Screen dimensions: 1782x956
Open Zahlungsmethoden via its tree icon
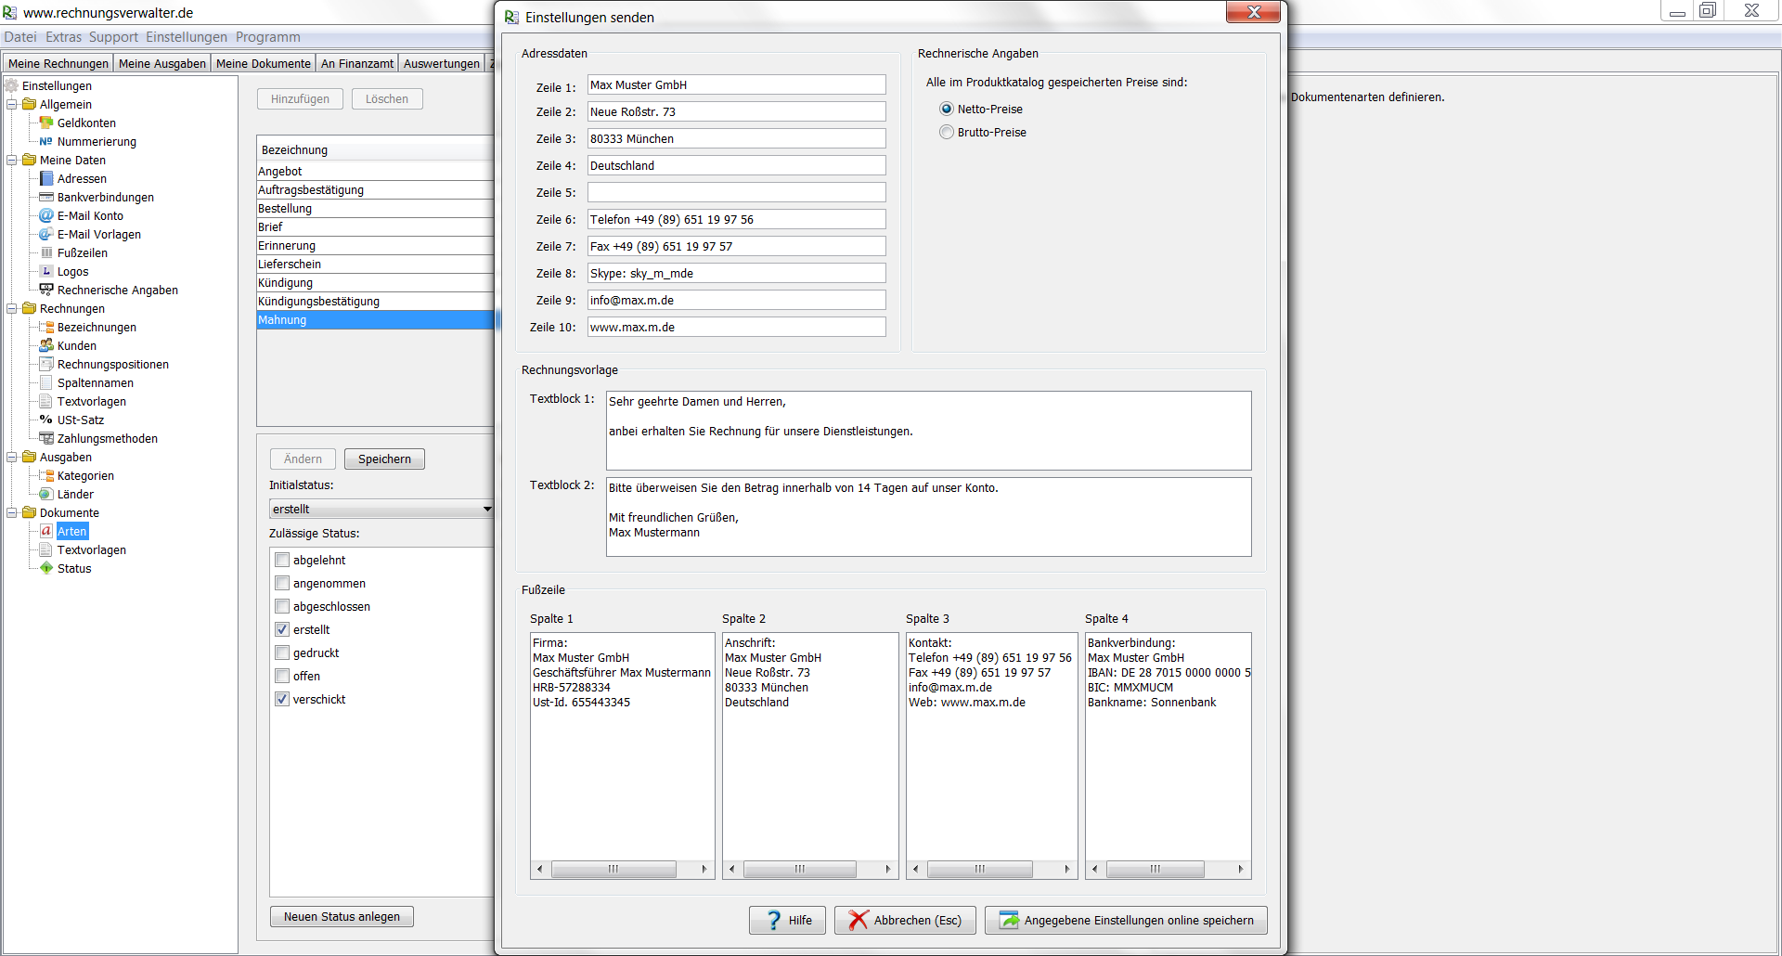(46, 438)
